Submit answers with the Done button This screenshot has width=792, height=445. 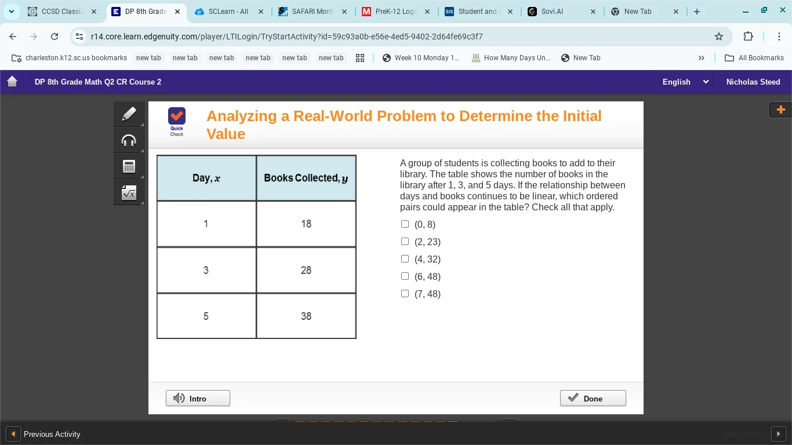click(x=593, y=398)
